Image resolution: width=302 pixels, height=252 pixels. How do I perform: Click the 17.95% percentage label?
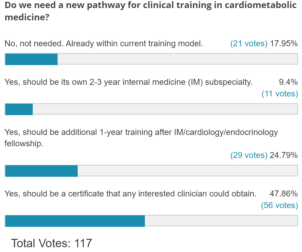tap(284, 44)
